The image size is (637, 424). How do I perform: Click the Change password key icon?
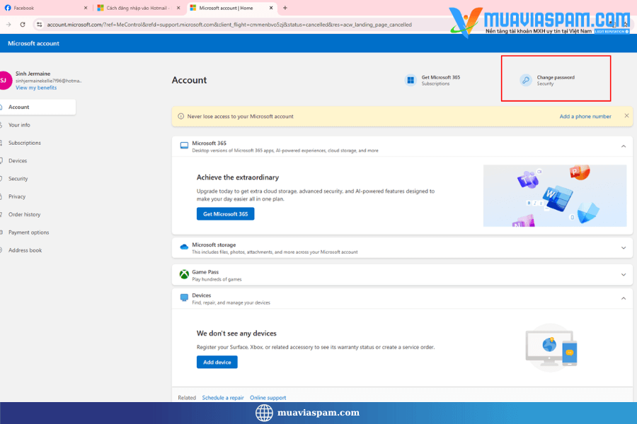[x=526, y=81]
